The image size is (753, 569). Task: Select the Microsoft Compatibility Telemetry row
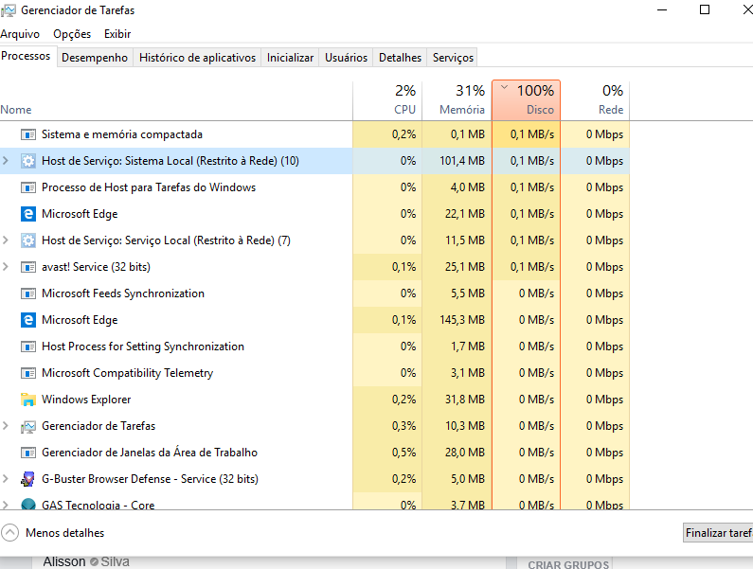(314, 373)
